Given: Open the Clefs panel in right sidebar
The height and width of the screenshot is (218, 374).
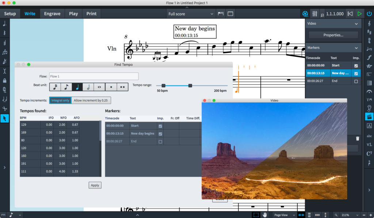Looking at the screenshot, I should point(369,23).
